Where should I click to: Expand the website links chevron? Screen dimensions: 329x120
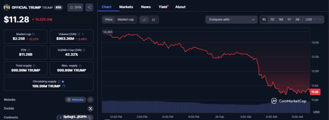click(90, 100)
